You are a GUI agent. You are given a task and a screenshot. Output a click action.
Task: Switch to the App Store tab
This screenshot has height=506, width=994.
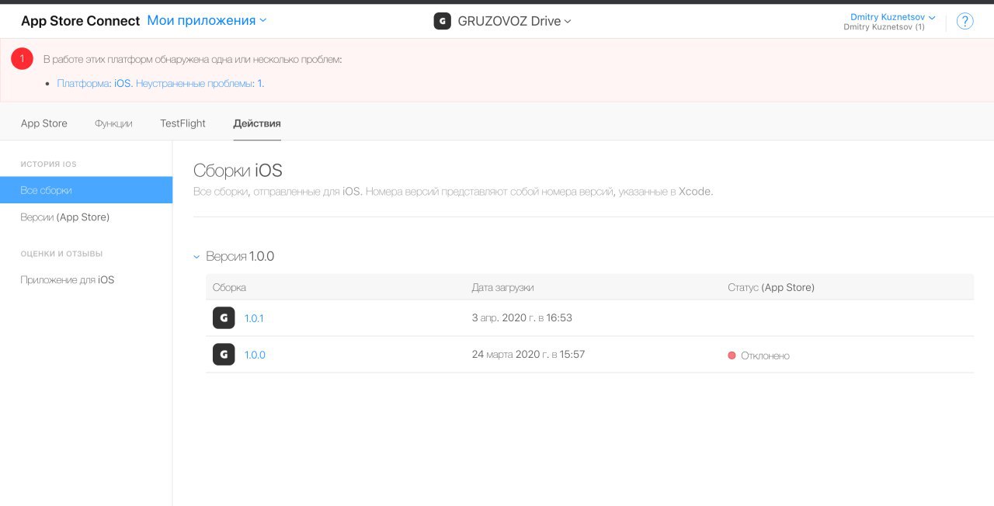(x=44, y=123)
